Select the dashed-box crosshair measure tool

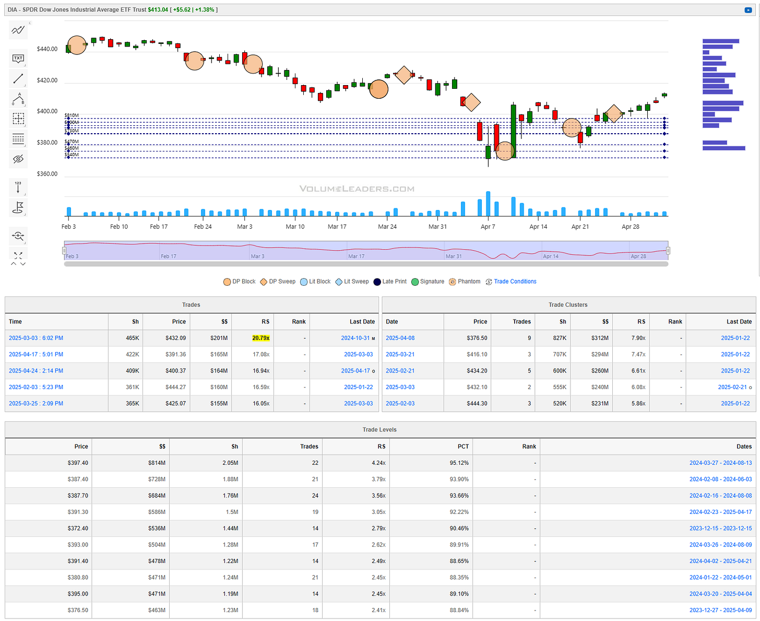coord(18,119)
